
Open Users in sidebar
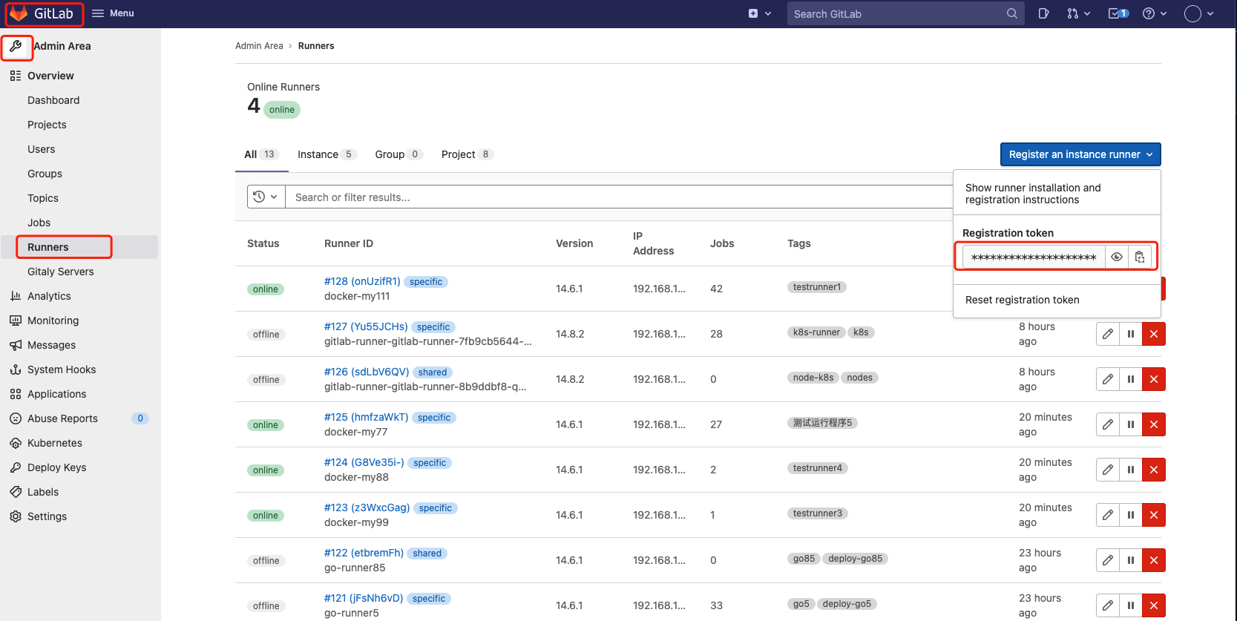coord(42,149)
